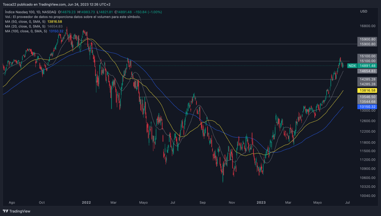This screenshot has height=216, width=381.
Task: Select the Sep label on time axis
Action: (x=202, y=203)
